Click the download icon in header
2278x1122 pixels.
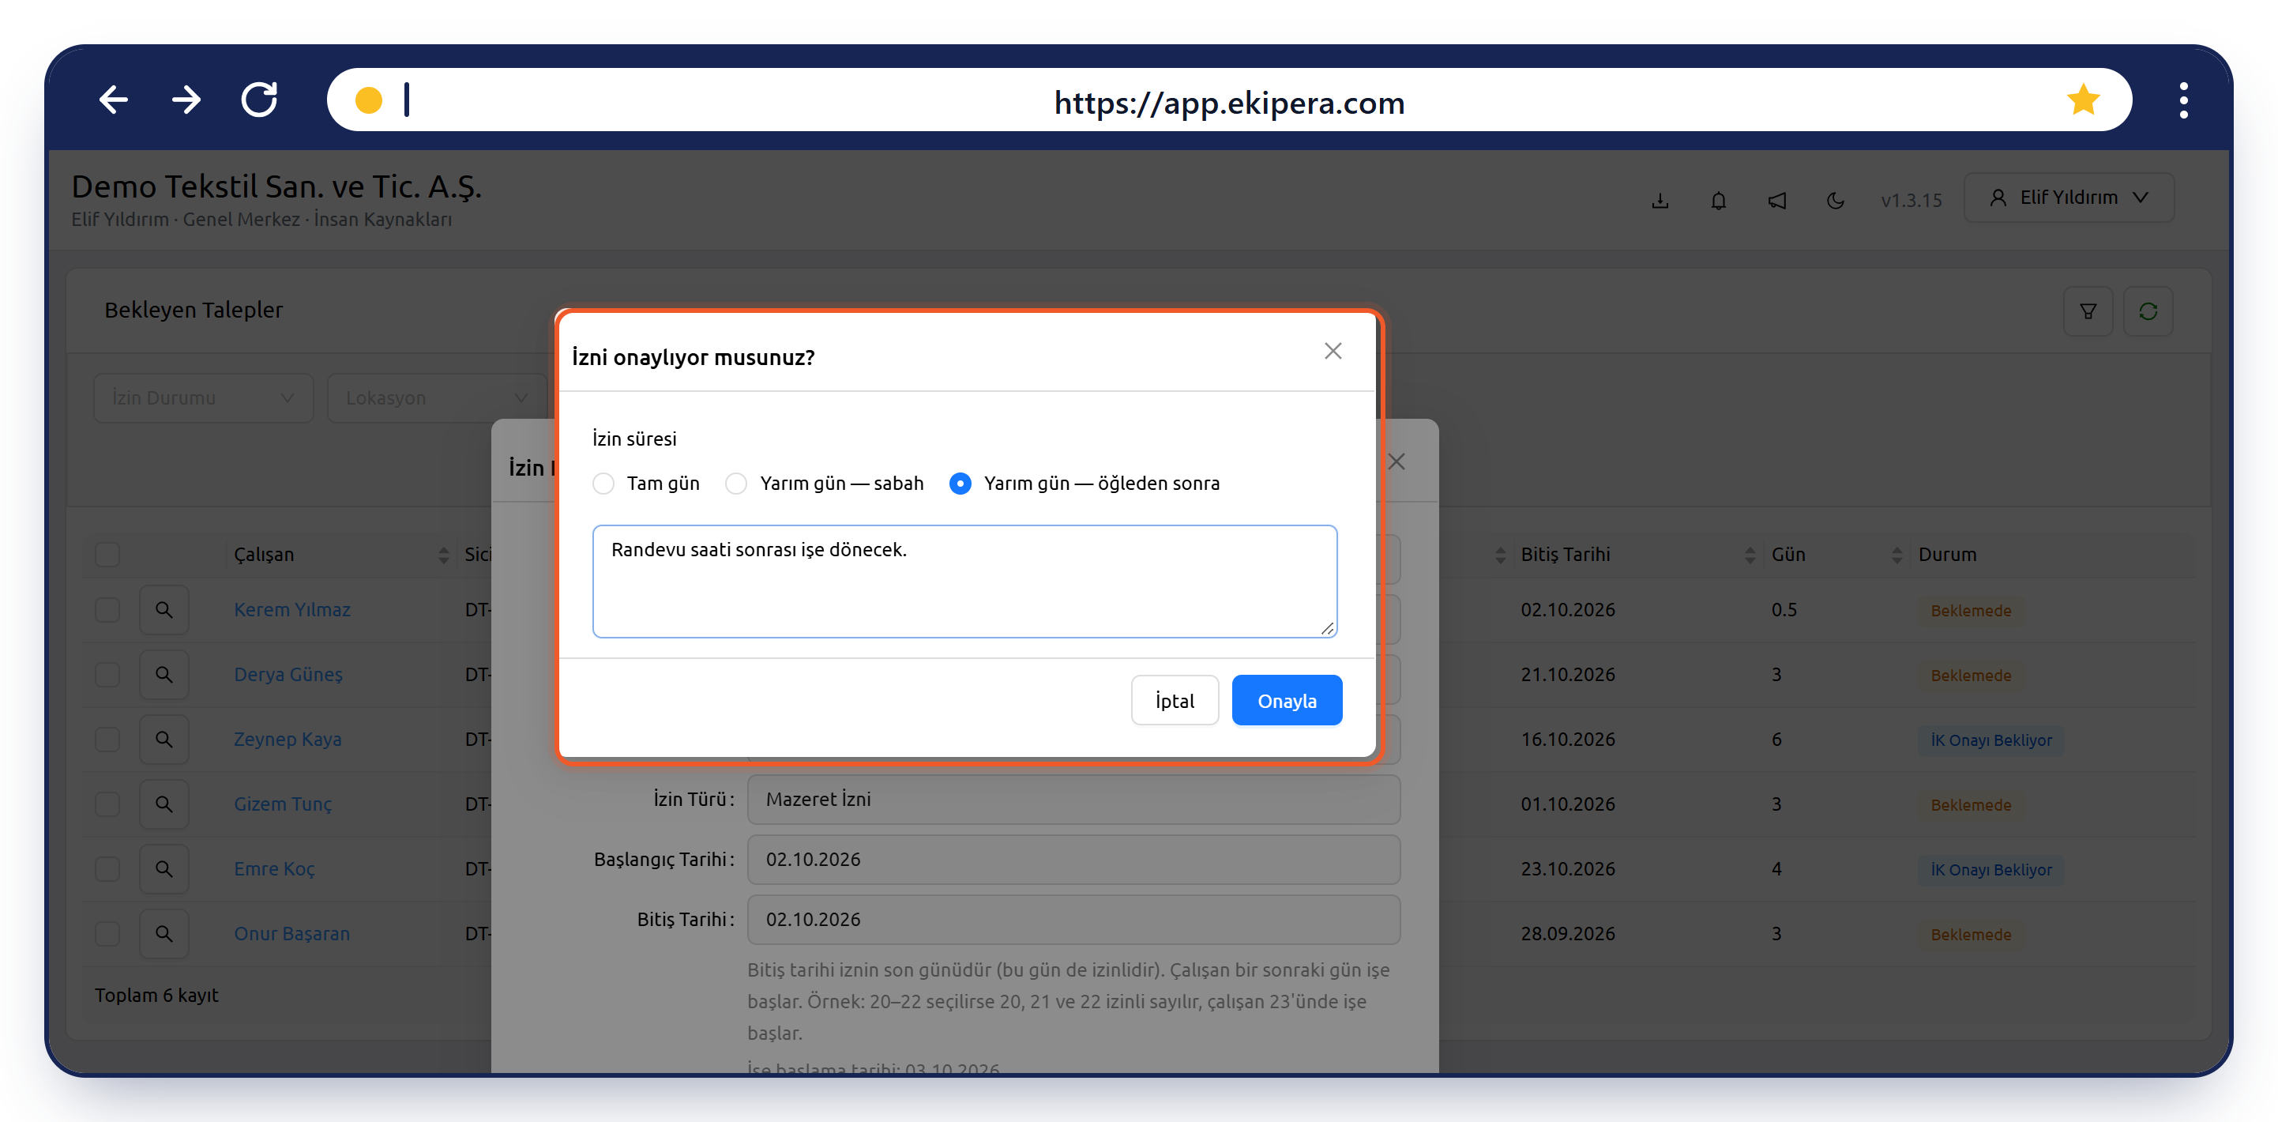(1660, 200)
